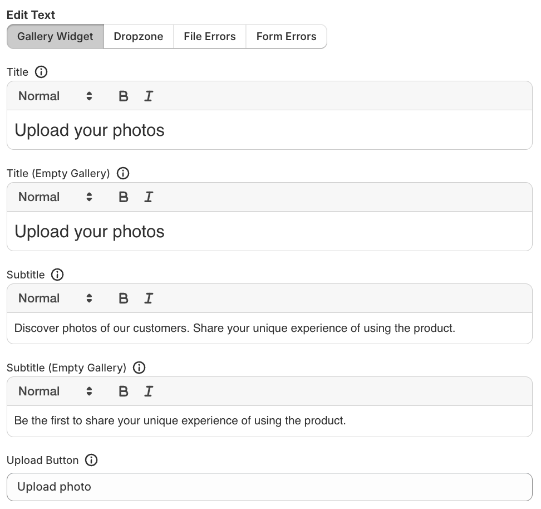
Task: Toggle bold in Subtitle (Empty Gallery) editor
Action: 124,391
